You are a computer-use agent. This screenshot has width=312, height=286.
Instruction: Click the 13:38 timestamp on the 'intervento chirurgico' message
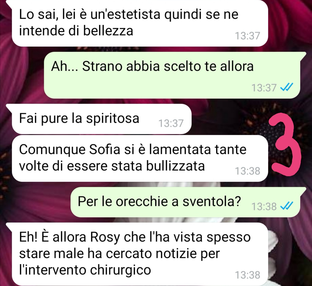tap(247, 275)
